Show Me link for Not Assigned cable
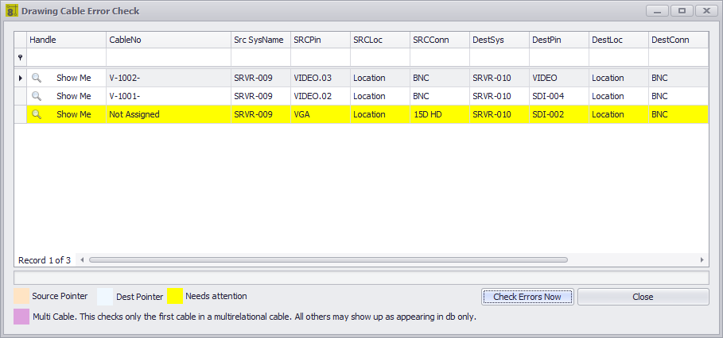 pos(74,114)
